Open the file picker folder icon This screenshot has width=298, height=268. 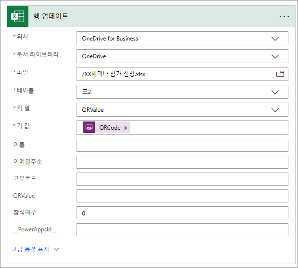coord(280,74)
